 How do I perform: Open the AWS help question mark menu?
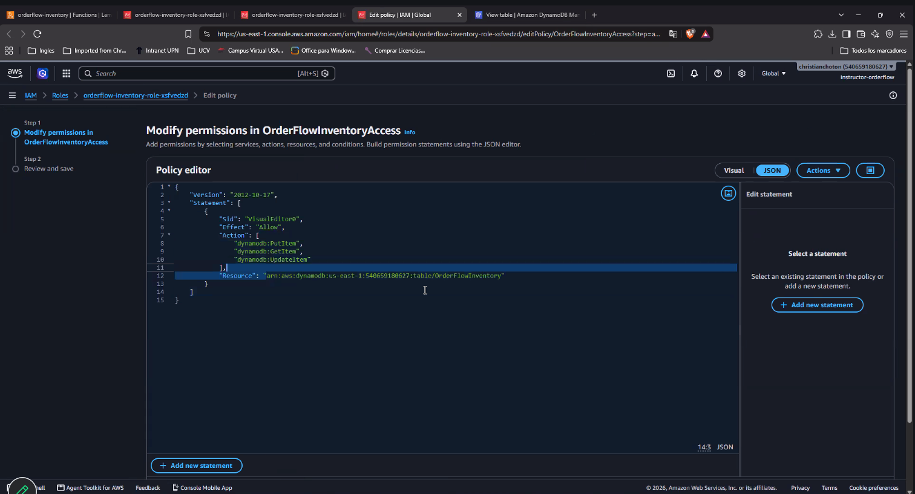[718, 73]
